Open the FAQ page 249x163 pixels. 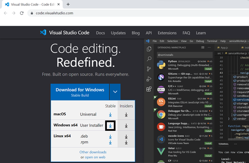[186, 33]
